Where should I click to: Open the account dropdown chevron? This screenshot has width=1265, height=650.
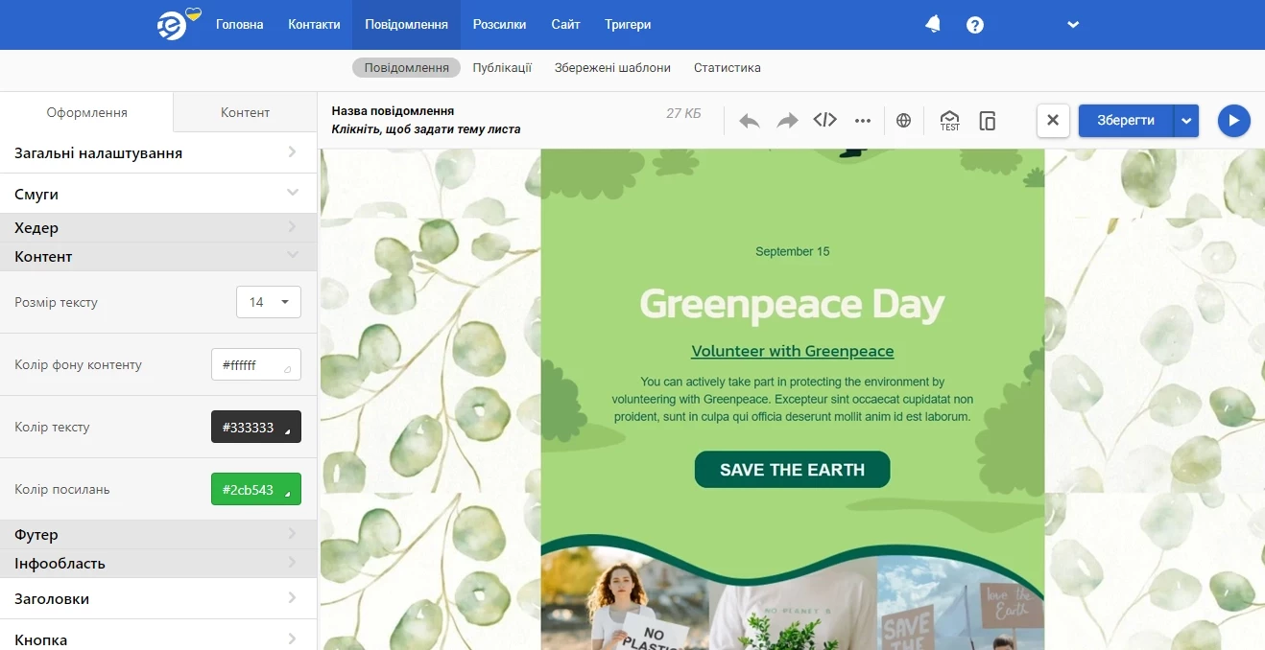point(1073,25)
